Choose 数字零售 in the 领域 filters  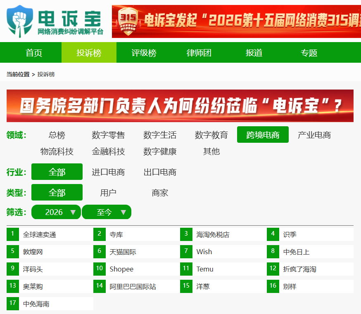[108, 135]
